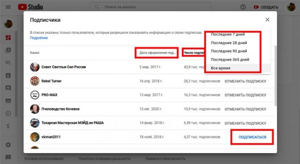
Task: Click the Канал column header
Action: point(34,53)
